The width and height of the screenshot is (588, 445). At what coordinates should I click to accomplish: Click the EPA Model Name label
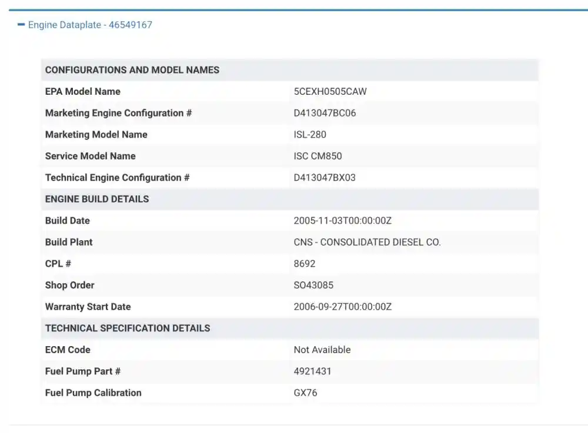82,91
